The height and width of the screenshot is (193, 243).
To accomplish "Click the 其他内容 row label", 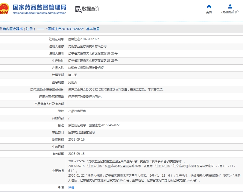I will [x=58, y=118].
